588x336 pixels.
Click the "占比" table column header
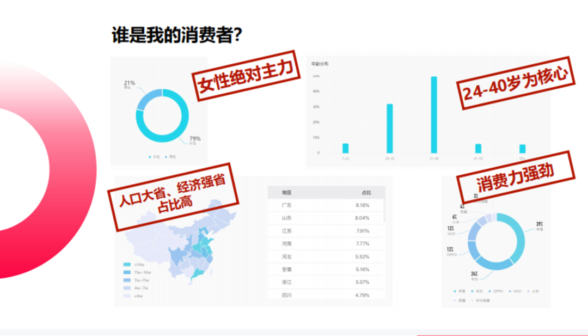coord(366,192)
